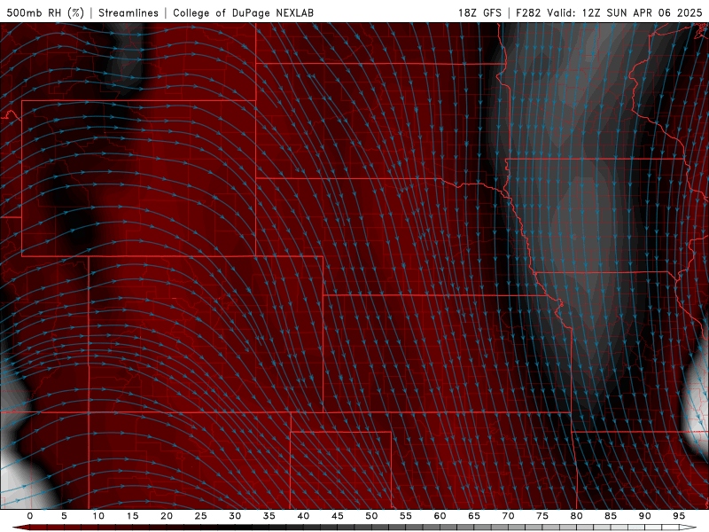The height and width of the screenshot is (532, 709).
Task: Click the '90' value on the color scale
Action: click(x=644, y=516)
